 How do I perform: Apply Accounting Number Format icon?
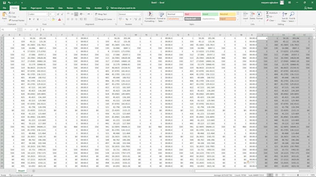coord(120,19)
